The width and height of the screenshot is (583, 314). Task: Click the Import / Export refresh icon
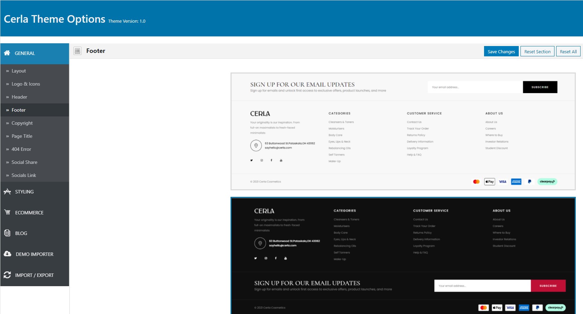point(7,275)
